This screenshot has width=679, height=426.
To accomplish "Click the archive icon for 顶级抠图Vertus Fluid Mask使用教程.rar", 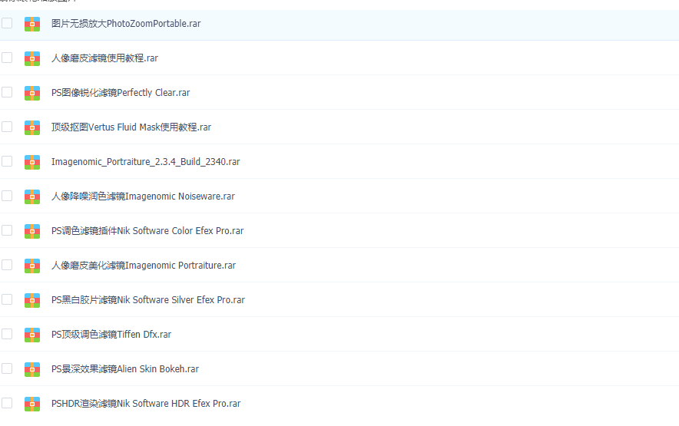I will point(32,127).
